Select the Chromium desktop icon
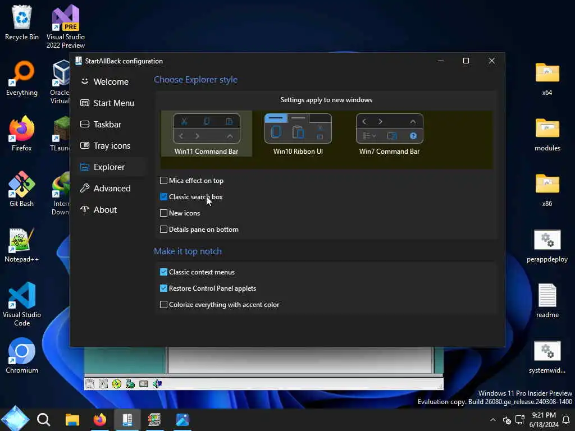The image size is (575, 431). click(22, 356)
